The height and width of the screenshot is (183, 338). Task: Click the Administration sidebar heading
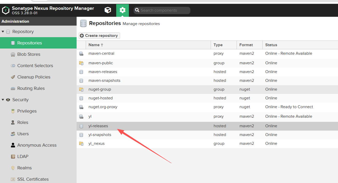click(15, 21)
